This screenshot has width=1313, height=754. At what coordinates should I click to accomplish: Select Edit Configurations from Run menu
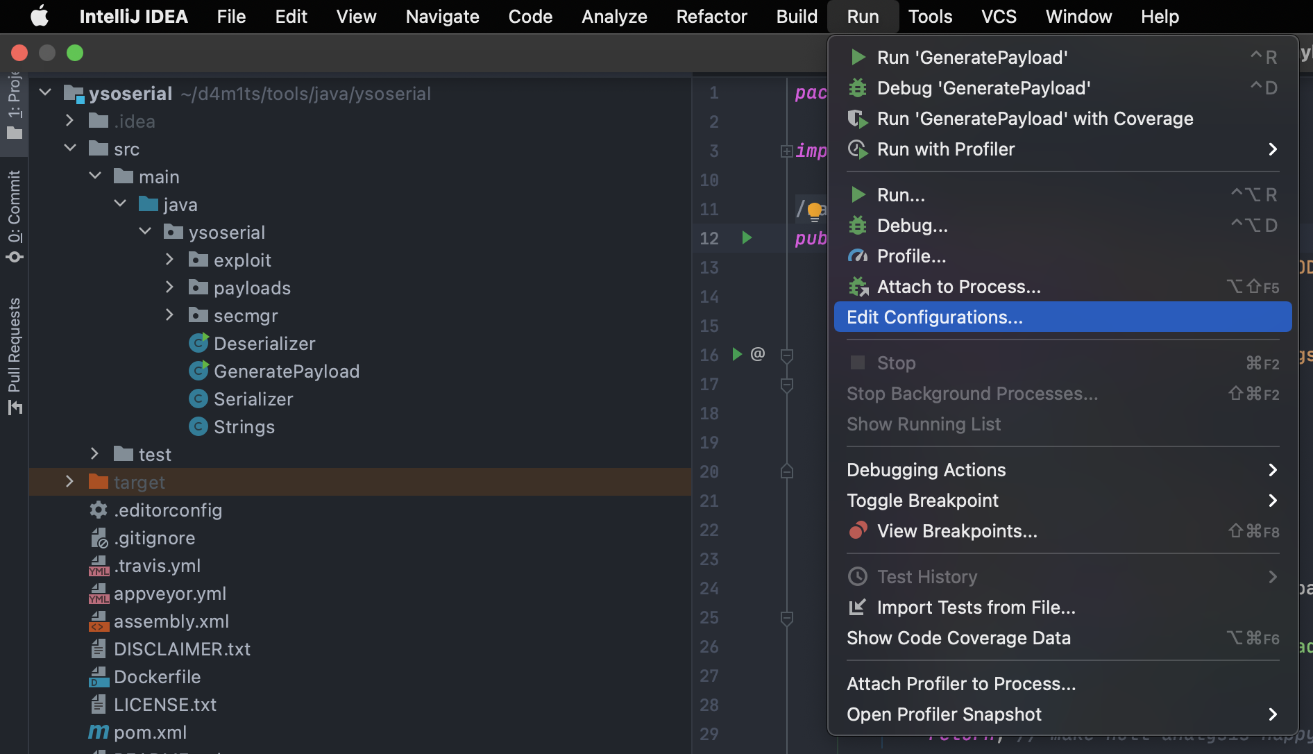934,317
